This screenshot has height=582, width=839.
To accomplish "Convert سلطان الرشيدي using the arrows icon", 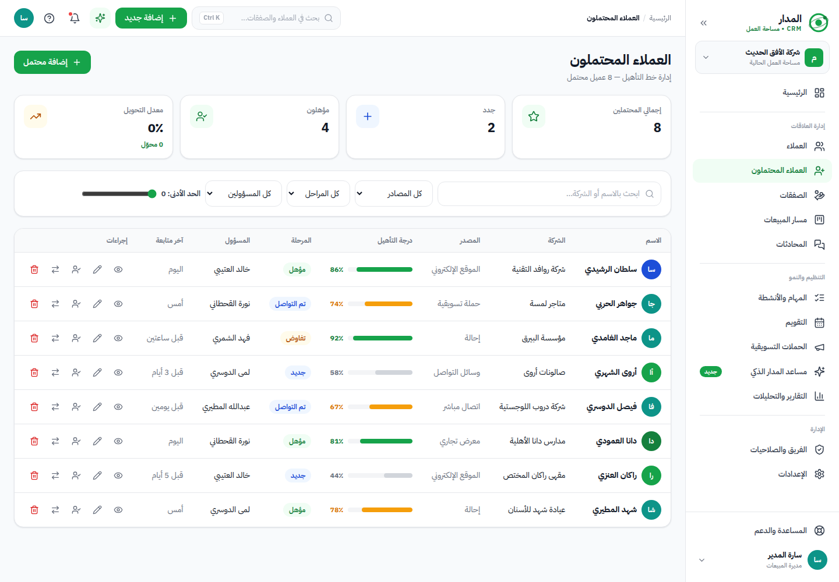I will coord(55,269).
